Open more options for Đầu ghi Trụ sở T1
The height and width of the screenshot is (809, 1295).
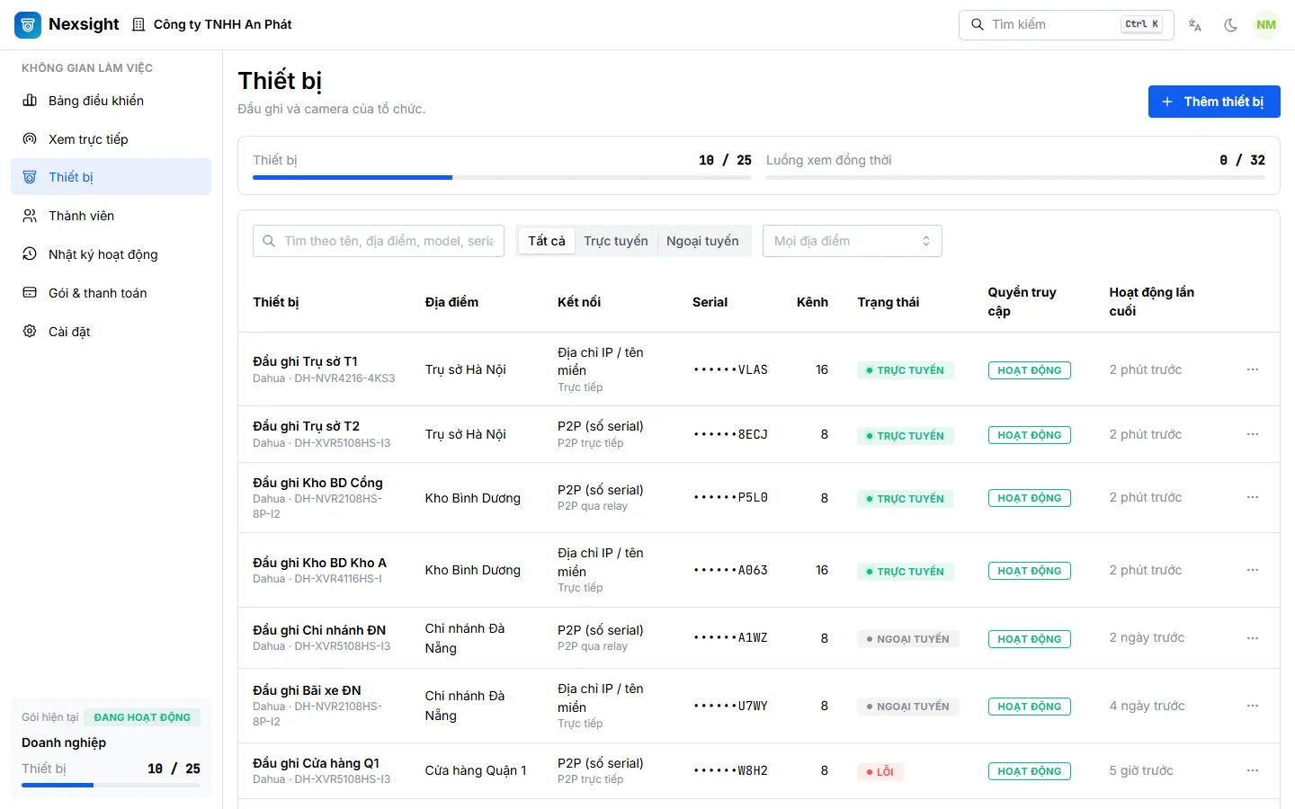click(x=1253, y=369)
